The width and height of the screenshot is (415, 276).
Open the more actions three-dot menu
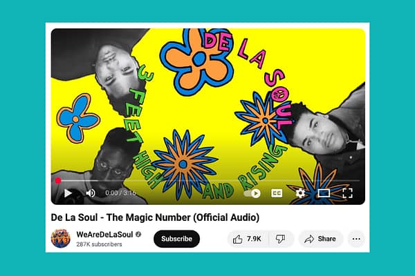click(356, 239)
